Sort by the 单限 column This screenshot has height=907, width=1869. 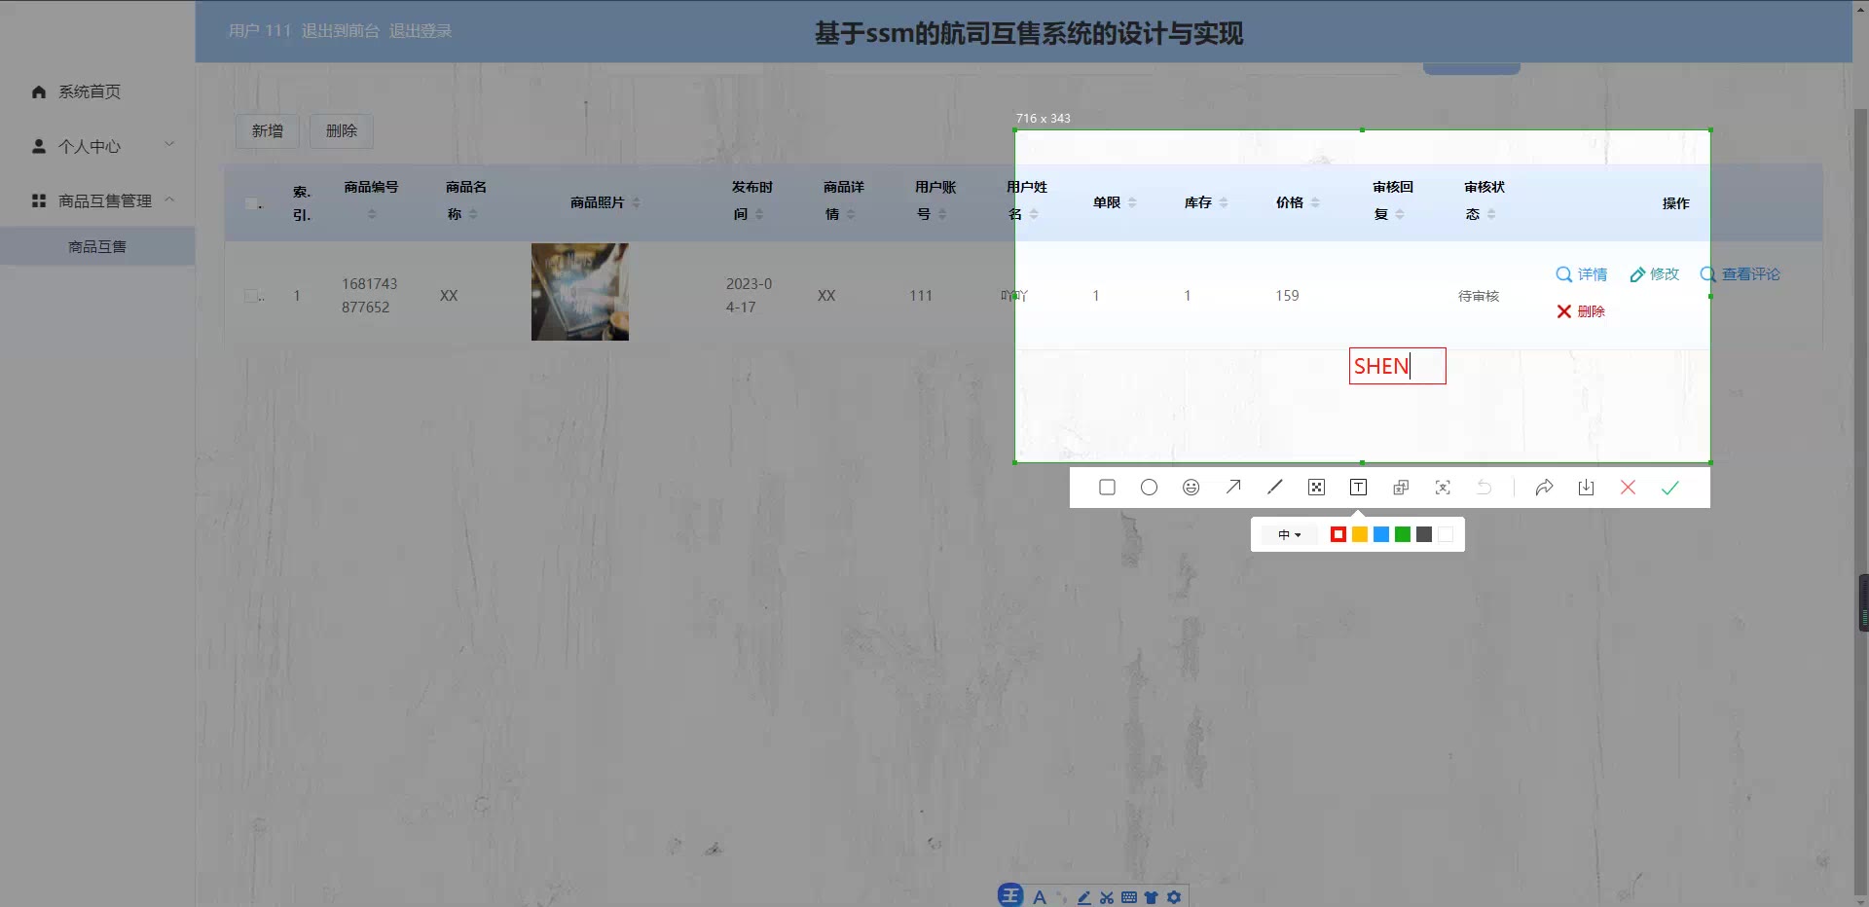(x=1132, y=202)
